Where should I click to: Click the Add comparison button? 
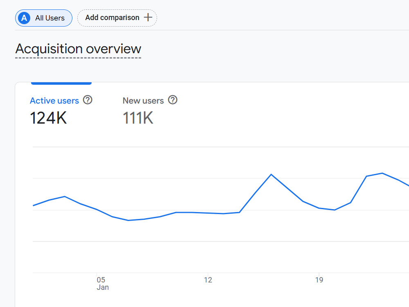pyautogui.click(x=117, y=18)
